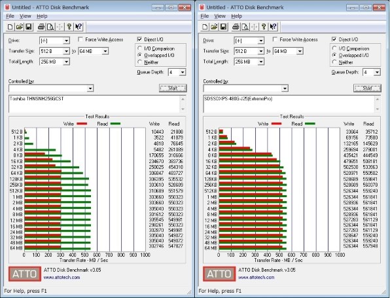
Task: Click context Help arrow icon in left window
Action: (x=79, y=27)
